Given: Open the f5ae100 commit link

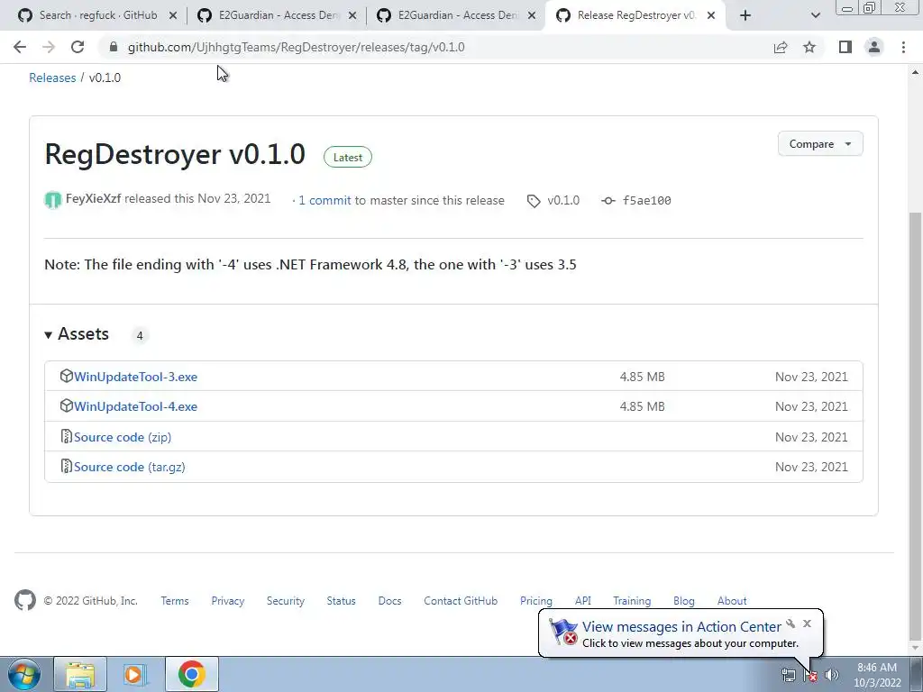Looking at the screenshot, I should [x=646, y=201].
